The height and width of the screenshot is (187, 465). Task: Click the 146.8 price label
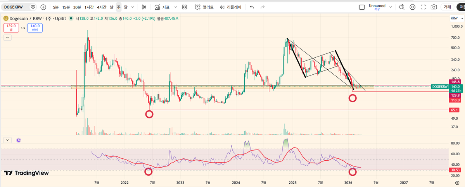(x=455, y=82)
